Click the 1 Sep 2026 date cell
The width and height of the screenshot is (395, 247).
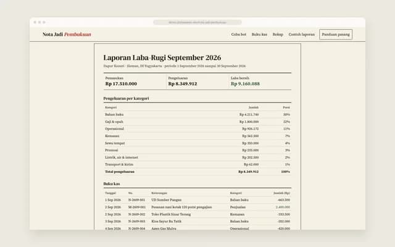tap(113, 200)
